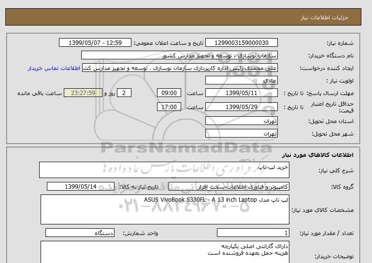
Task: Select the goods group field کامپیوتر و فناوری اطلاعات
Action: pyautogui.click(x=229, y=186)
